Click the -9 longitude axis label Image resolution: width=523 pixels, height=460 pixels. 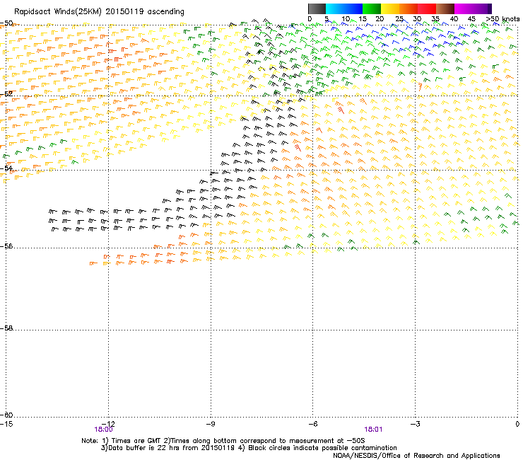[x=210, y=424]
